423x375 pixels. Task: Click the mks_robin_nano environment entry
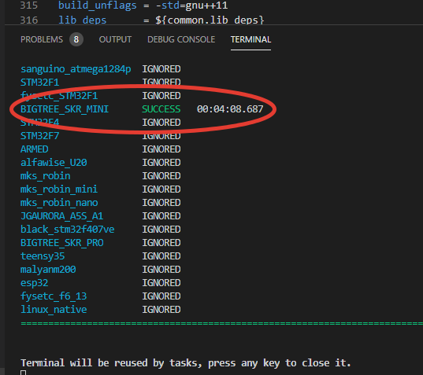point(59,203)
